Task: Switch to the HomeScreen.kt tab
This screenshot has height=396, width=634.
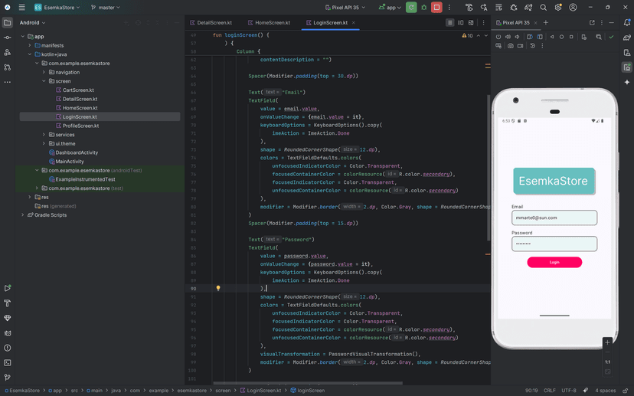Action: (x=273, y=23)
